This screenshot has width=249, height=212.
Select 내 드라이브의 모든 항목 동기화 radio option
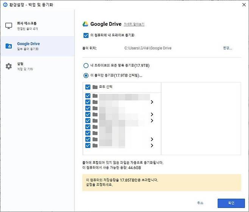[x=86, y=66]
